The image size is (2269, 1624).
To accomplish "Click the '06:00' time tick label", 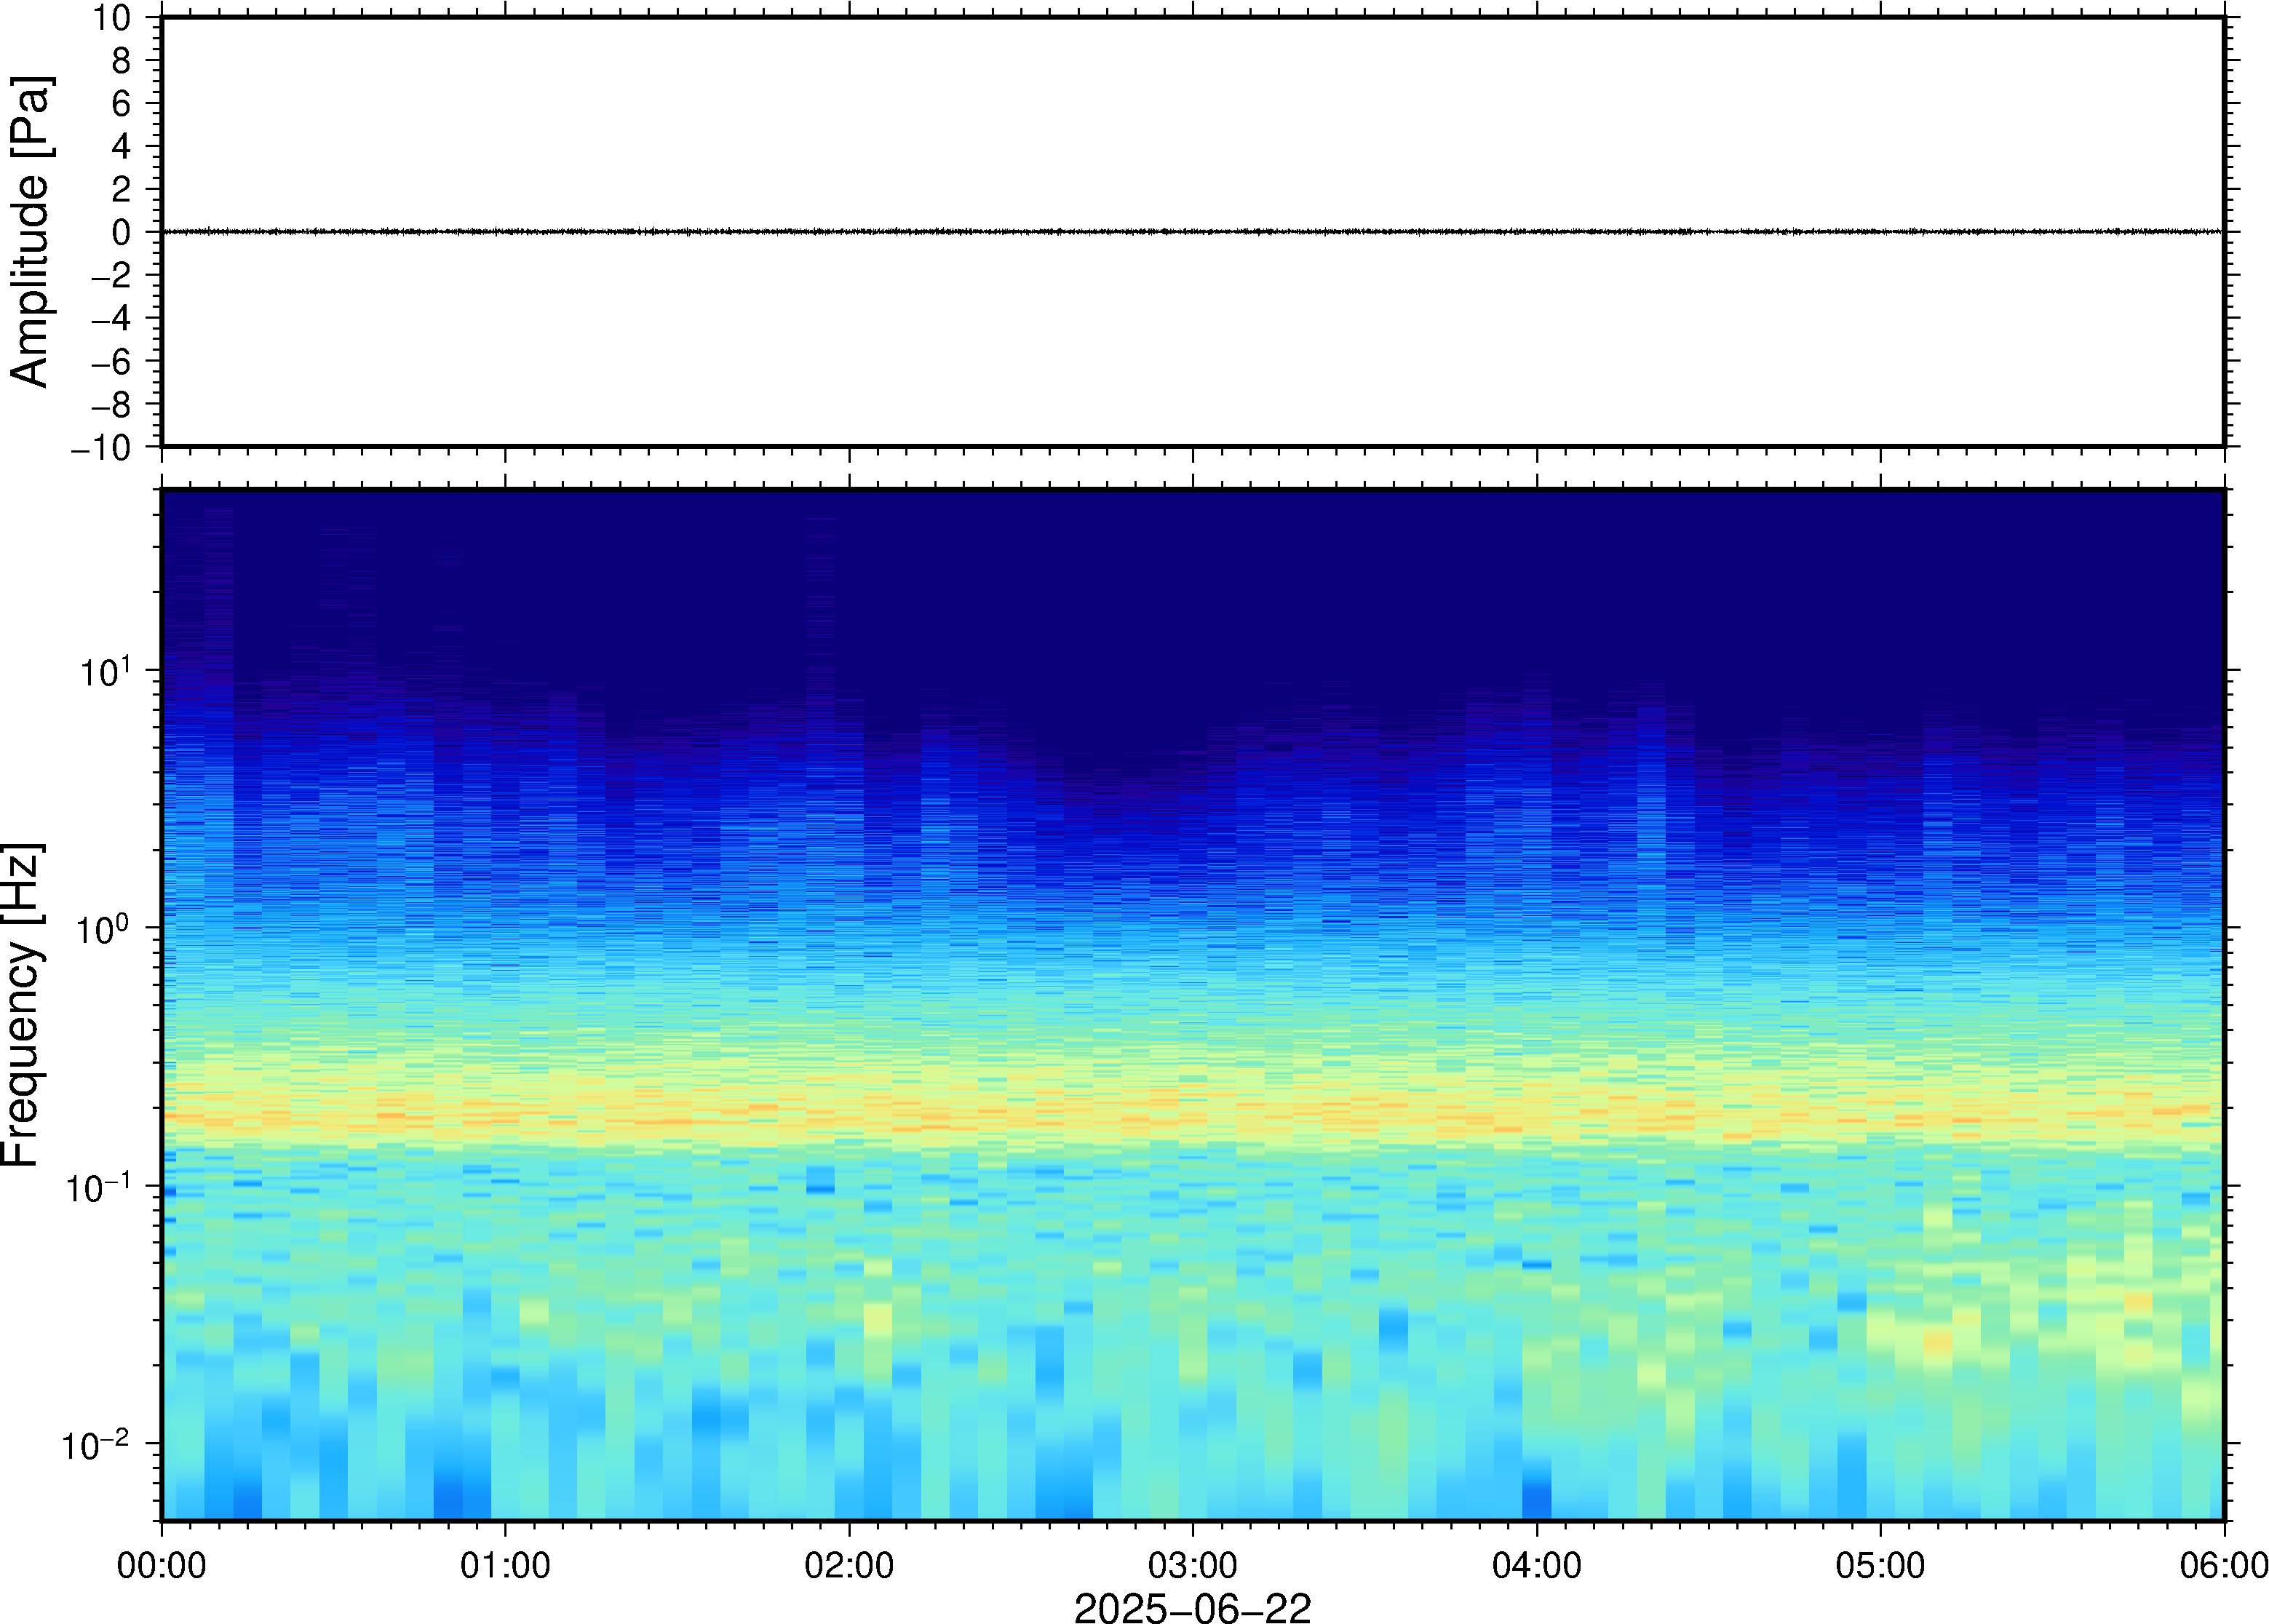I will tap(2224, 1565).
